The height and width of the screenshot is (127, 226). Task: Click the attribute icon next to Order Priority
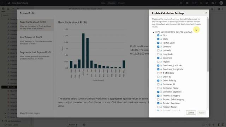(161, 80)
